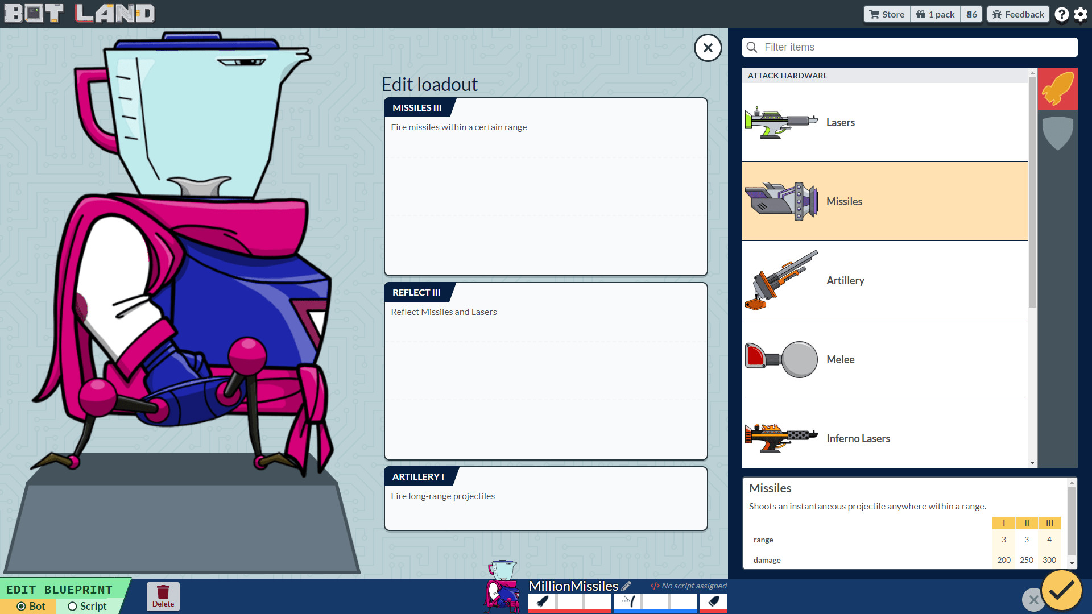Select the rocket attack hardware tab on the right
Viewport: 1092px width, 614px height.
[x=1058, y=89]
